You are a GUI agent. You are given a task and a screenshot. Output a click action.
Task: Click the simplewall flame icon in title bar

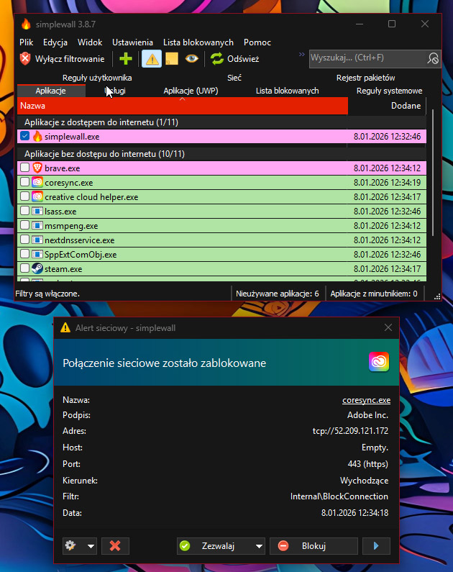(x=26, y=24)
